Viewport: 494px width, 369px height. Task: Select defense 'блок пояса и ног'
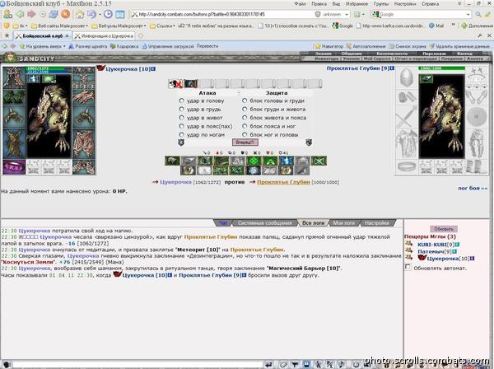coord(245,126)
